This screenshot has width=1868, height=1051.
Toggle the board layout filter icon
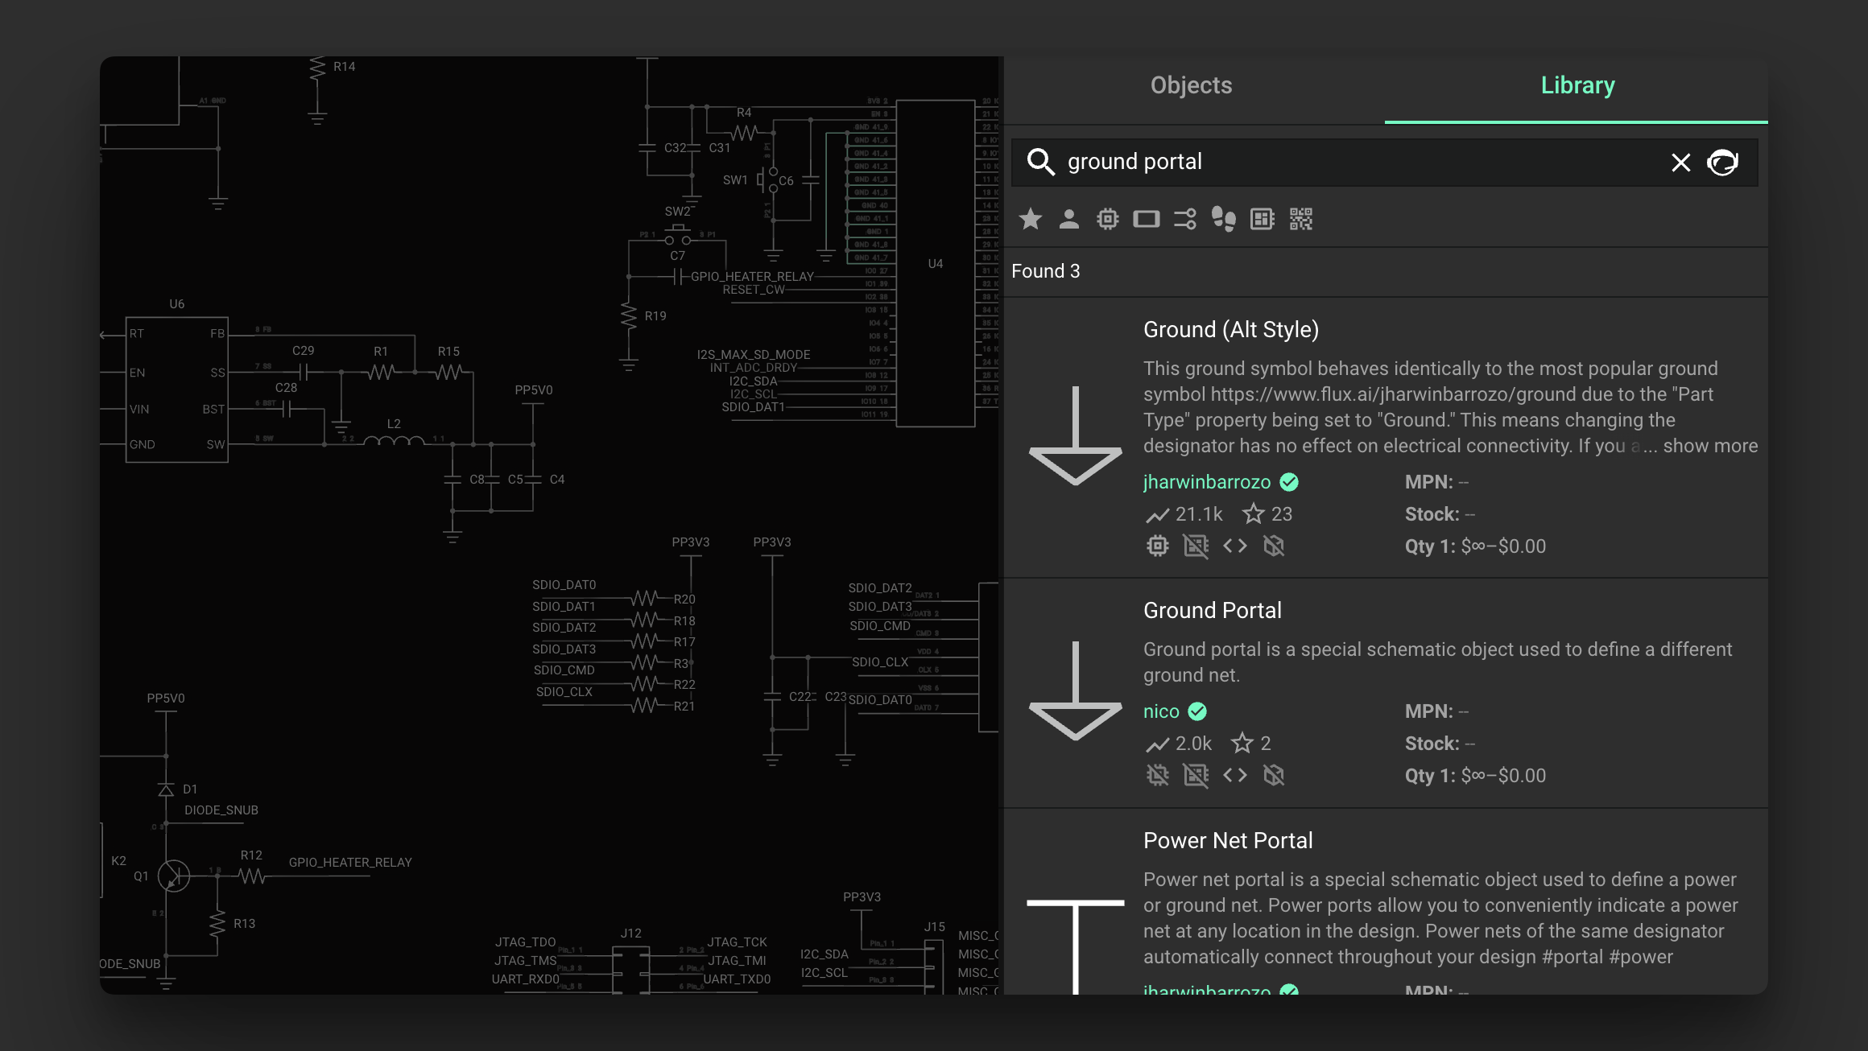pyautogui.click(x=1262, y=219)
